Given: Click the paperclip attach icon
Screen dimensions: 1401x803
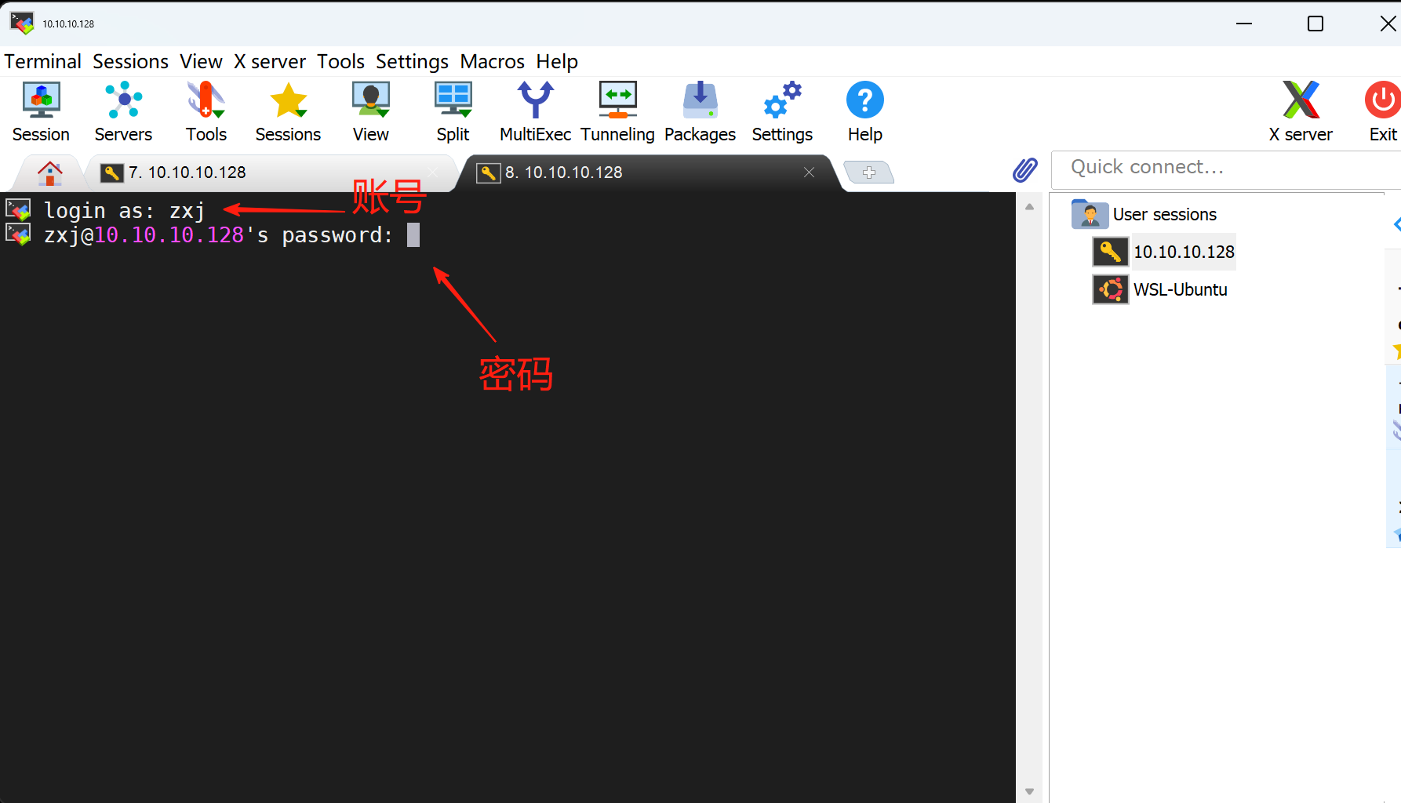Looking at the screenshot, I should 1024,170.
